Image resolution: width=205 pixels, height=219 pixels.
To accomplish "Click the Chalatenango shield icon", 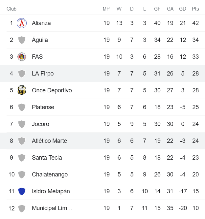I will pyautogui.click(x=22, y=174).
